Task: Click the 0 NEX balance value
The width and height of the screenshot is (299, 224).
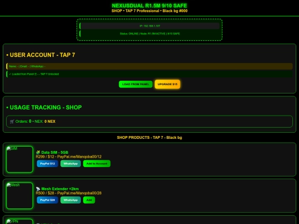Action: tap(50, 122)
